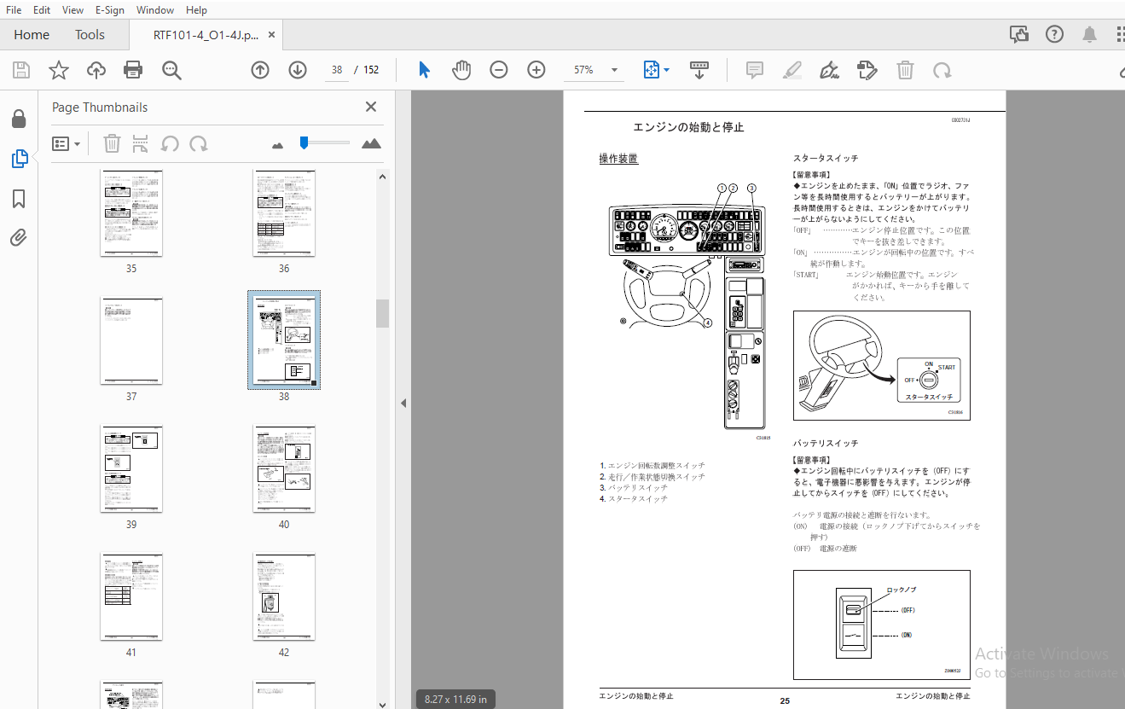Viewport: 1125px width, 709px height.
Task: Go to the previous page with the up arrow
Action: [x=260, y=70]
